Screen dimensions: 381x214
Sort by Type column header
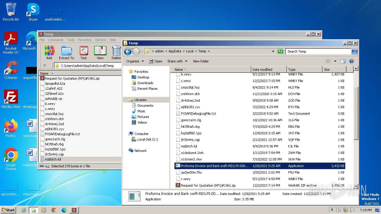click(305, 69)
